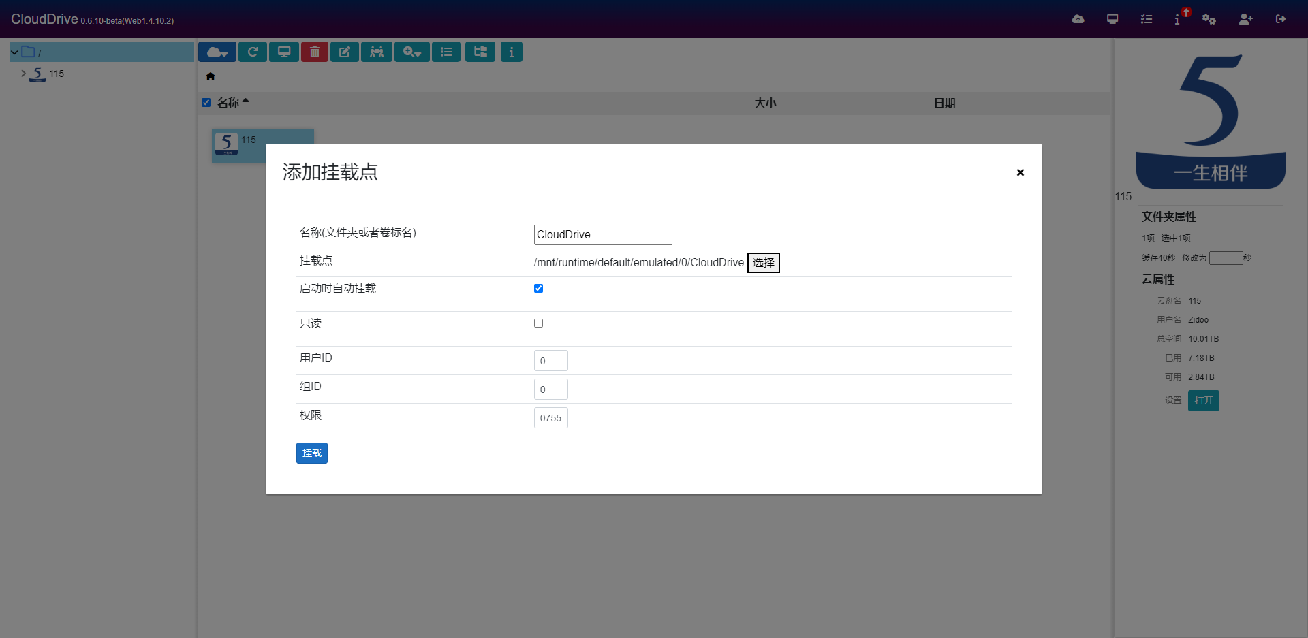This screenshot has width=1308, height=638.
Task: Click the 权限 field showing 0755
Action: (551, 418)
